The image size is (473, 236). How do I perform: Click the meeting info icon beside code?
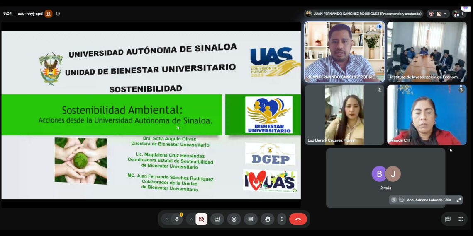click(x=58, y=14)
